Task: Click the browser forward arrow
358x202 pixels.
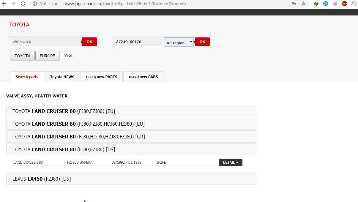Action: coord(13,4)
